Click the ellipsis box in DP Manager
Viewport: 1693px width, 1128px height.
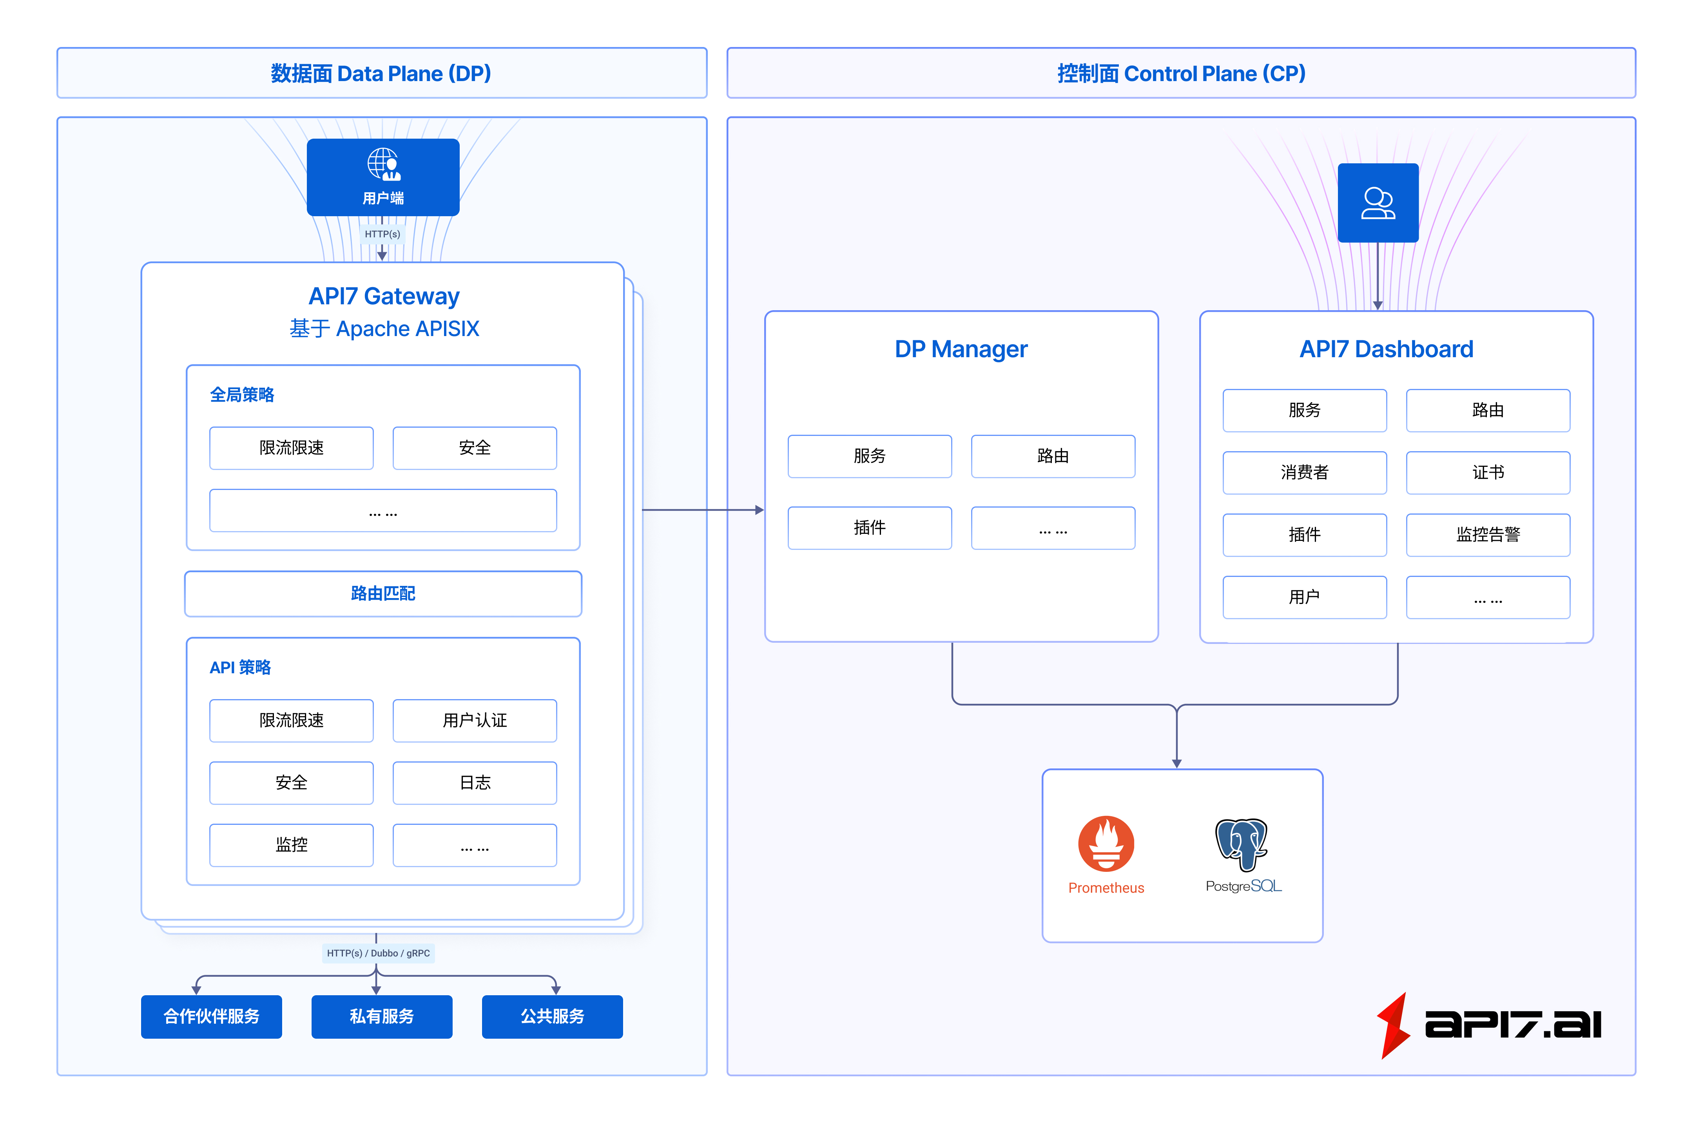[1053, 528]
